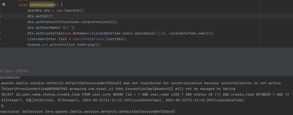Screen dimensions: 293x115
Task: Place the cursor on the contextLoads method name
Action: coord(42,5)
